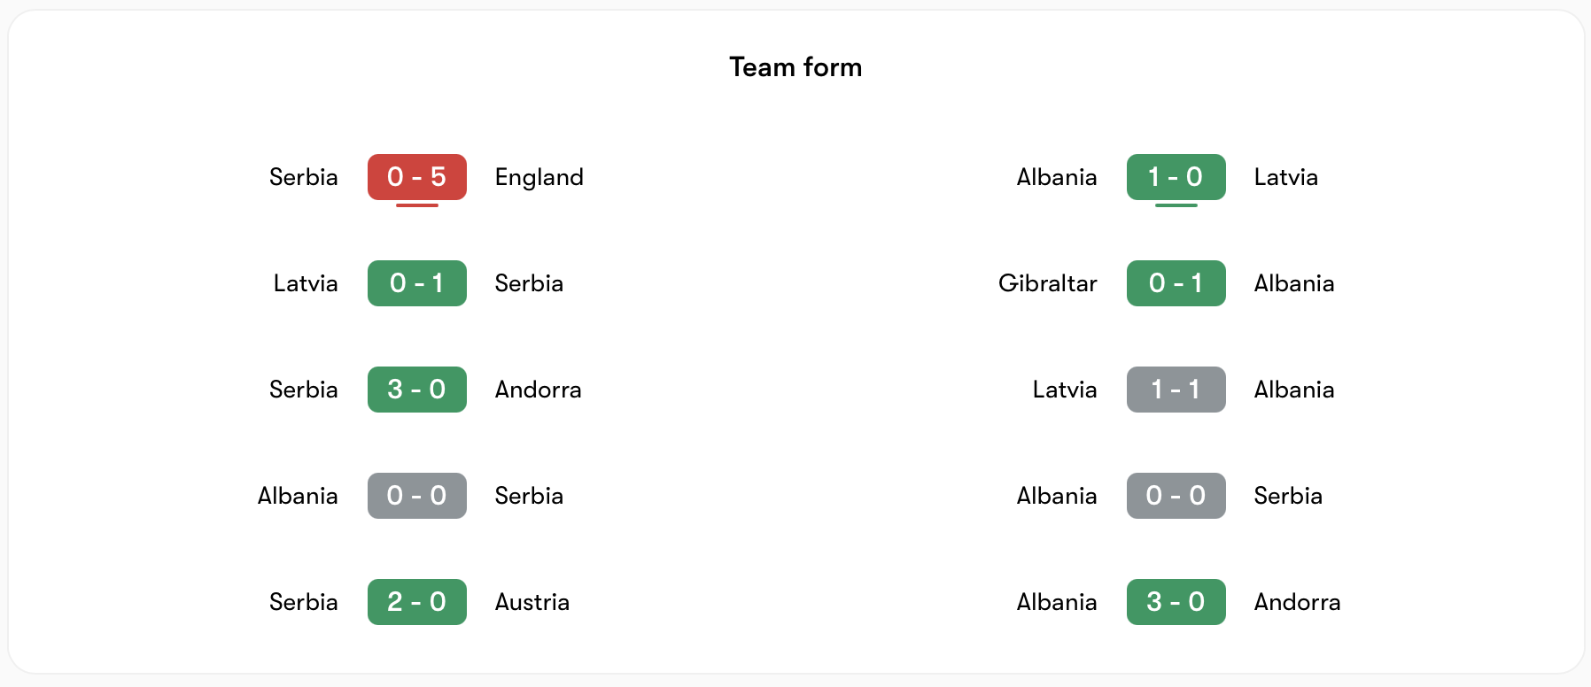Click Serbia next to the 0 - 5 score
1591x687 pixels.
303,177
